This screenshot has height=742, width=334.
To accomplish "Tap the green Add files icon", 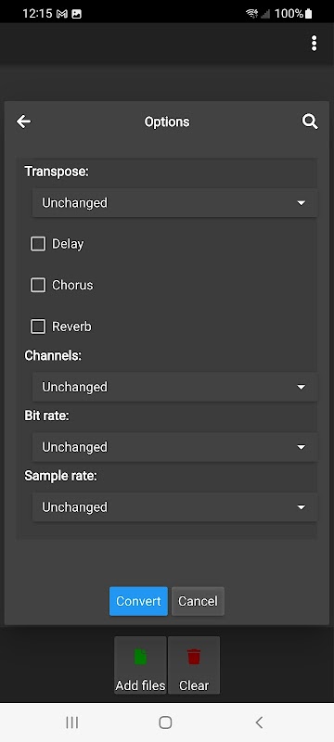I will tap(140, 657).
